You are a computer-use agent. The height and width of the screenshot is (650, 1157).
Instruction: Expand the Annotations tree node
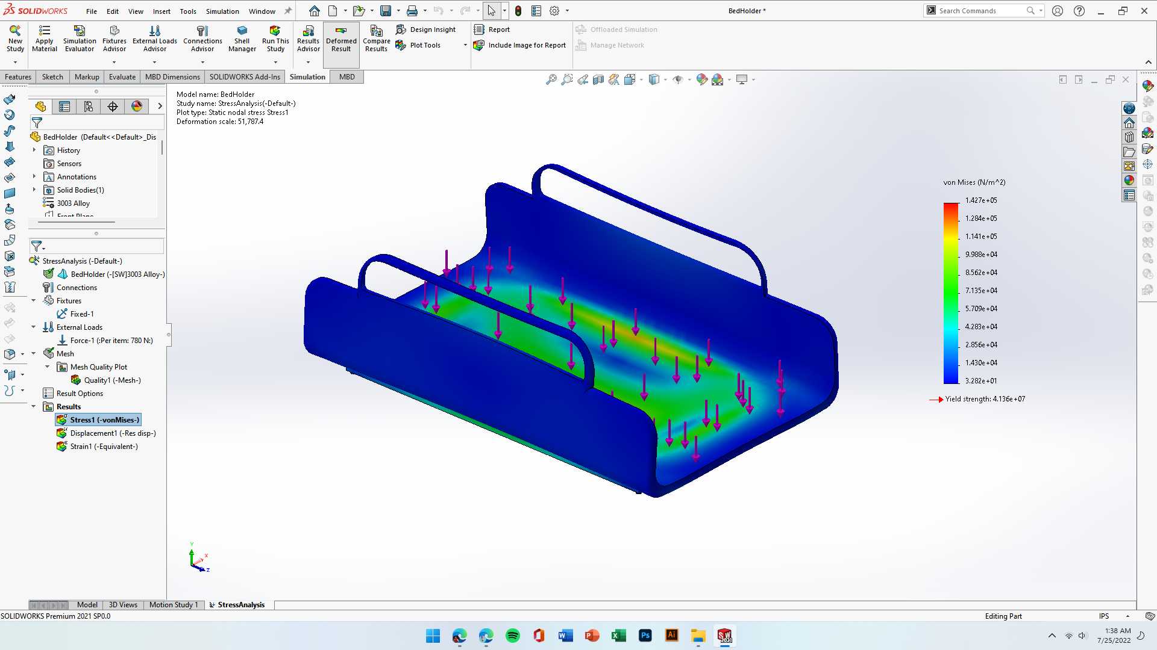(34, 177)
